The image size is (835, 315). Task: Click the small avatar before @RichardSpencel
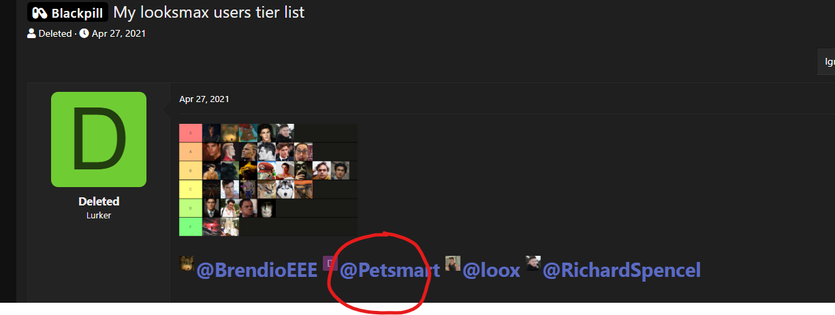click(533, 264)
